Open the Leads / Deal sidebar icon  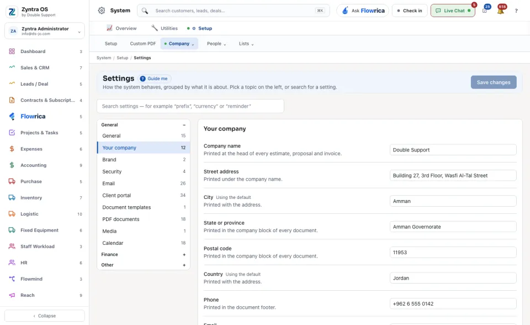tap(12, 83)
